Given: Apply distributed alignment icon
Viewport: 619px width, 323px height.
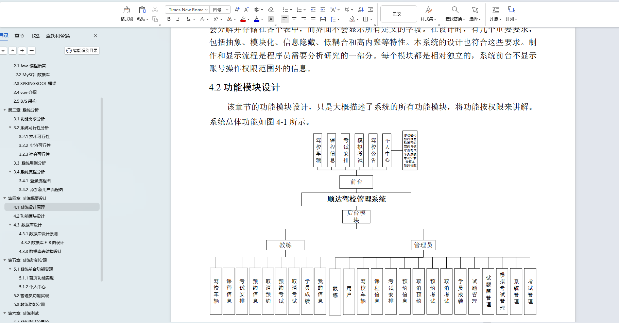Looking at the screenshot, I should (x=323, y=19).
